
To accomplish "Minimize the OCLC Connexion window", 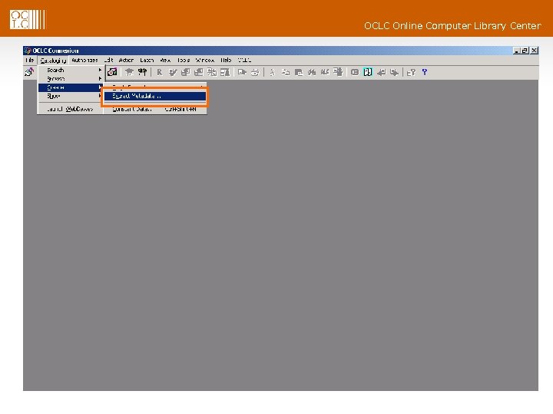I will (x=517, y=51).
